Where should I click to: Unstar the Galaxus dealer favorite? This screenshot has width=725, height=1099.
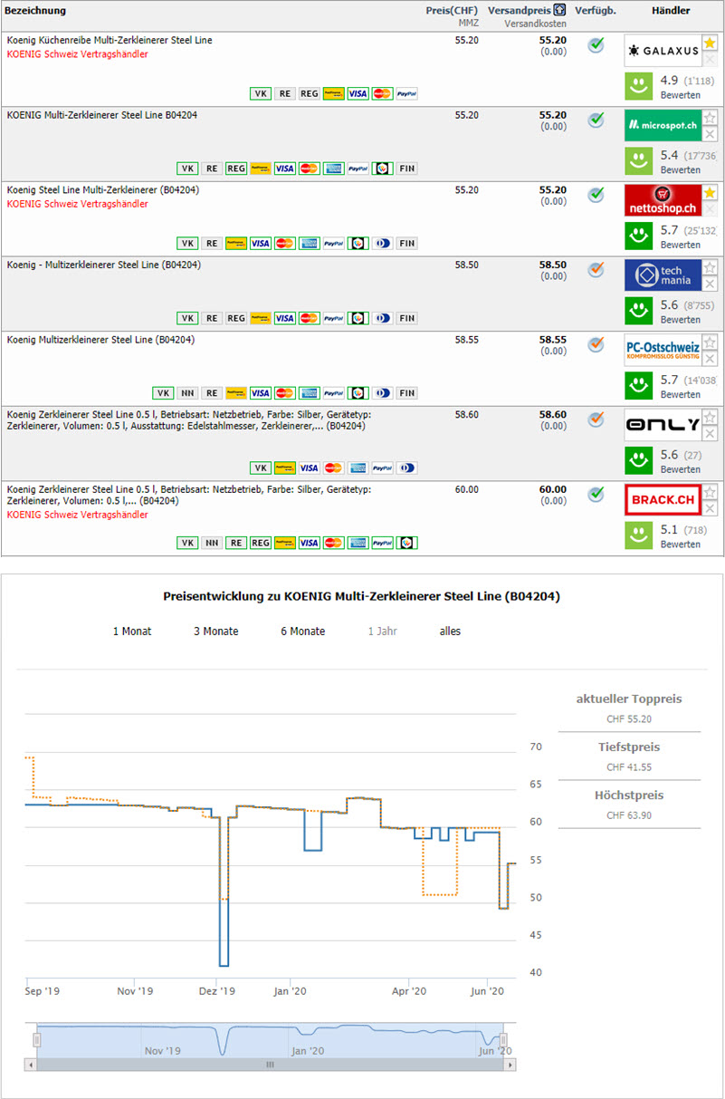tap(711, 43)
